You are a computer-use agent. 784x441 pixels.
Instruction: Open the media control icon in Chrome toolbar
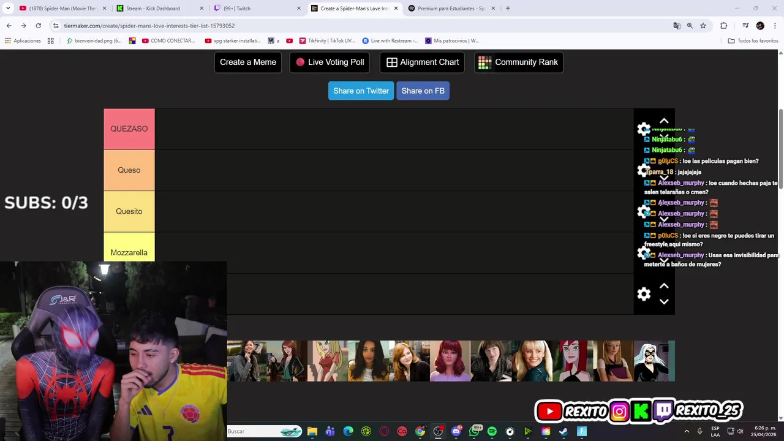tap(745, 26)
